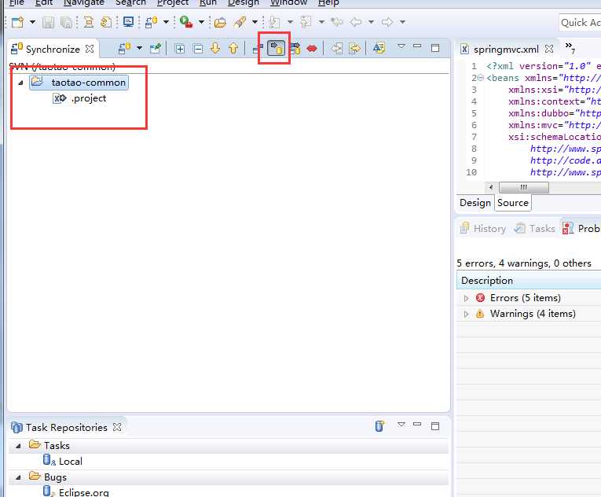Click the New wizard icon

click(x=16, y=22)
